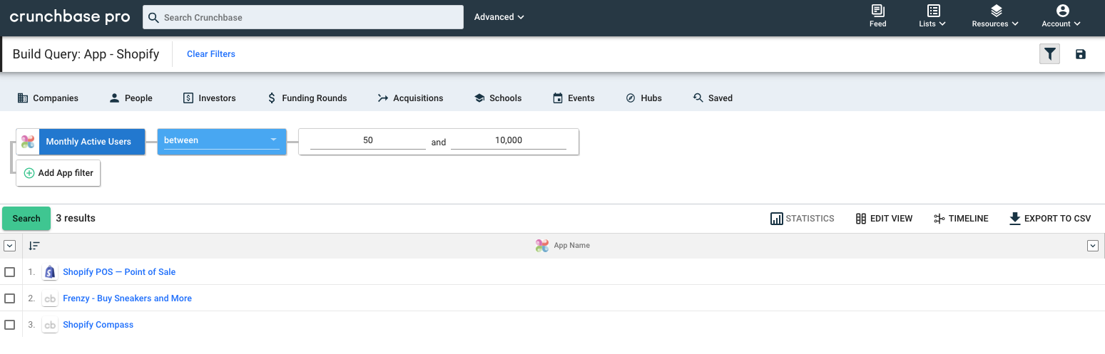This screenshot has width=1105, height=354.
Task: Click the Monthly Active Users filter
Action: pos(92,142)
